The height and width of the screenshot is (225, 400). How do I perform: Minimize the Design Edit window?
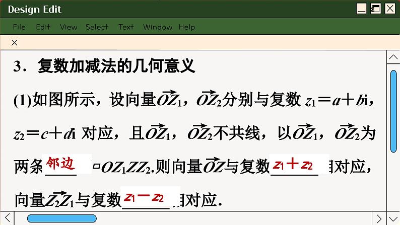361,9
